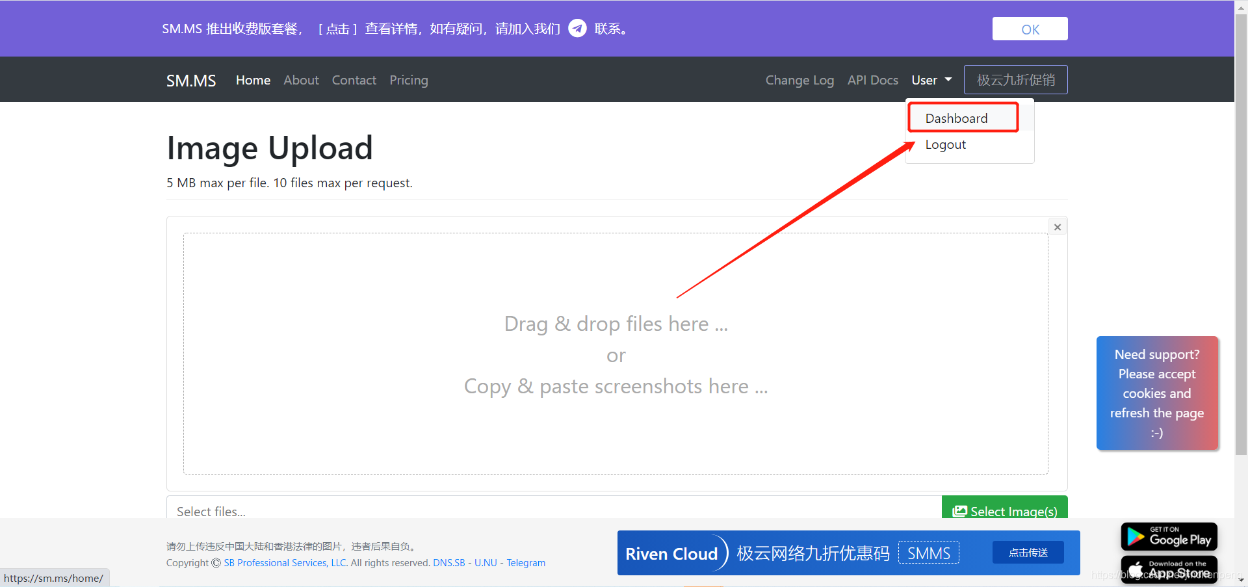The image size is (1248, 587).
Task: Click the 极云九折促销 promo button
Action: click(1015, 79)
